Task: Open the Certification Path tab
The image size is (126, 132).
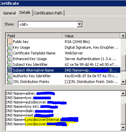Action: click(x=48, y=13)
